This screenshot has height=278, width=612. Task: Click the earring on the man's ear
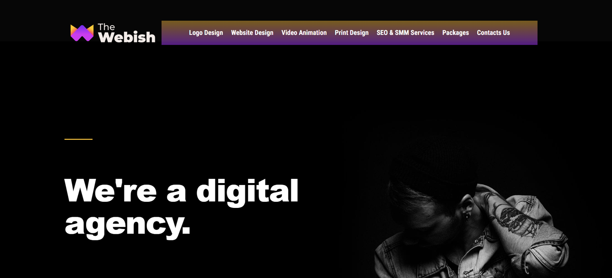pyautogui.click(x=467, y=216)
